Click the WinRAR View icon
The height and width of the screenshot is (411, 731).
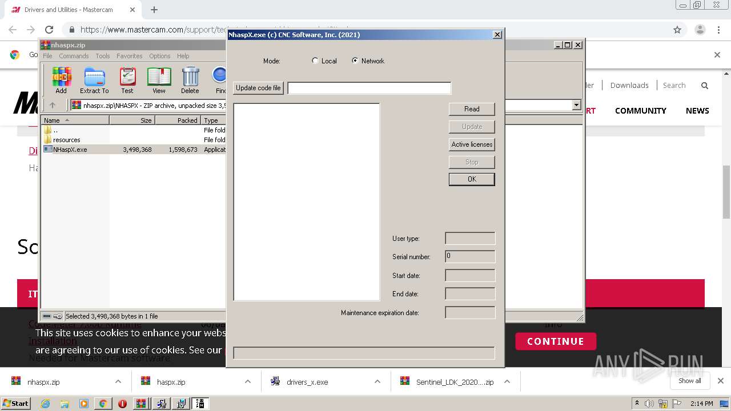pos(159,80)
